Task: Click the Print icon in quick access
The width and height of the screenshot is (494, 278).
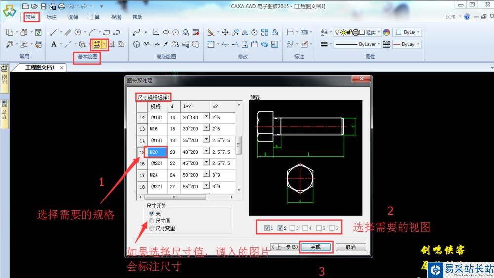Action: coord(62,6)
